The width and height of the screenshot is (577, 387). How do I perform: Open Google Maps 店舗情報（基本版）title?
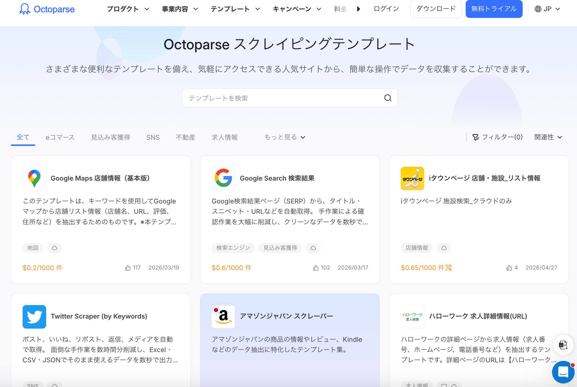point(100,178)
